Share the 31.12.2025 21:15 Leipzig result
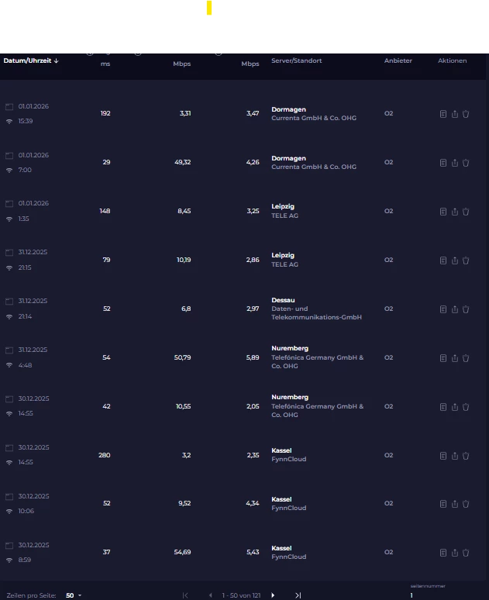The image size is (489, 600). pos(455,260)
